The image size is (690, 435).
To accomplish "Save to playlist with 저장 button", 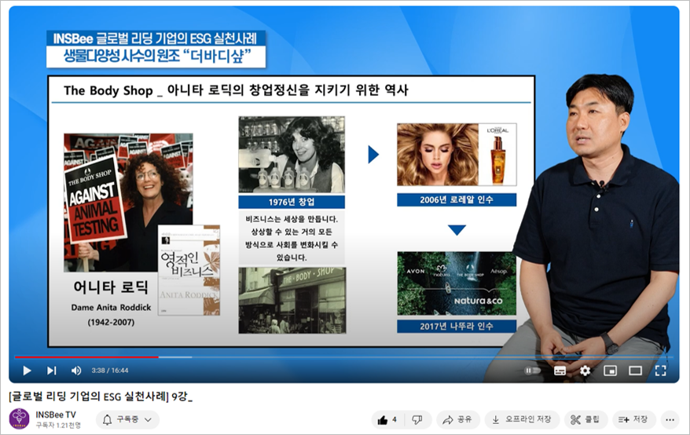I will tap(633, 420).
